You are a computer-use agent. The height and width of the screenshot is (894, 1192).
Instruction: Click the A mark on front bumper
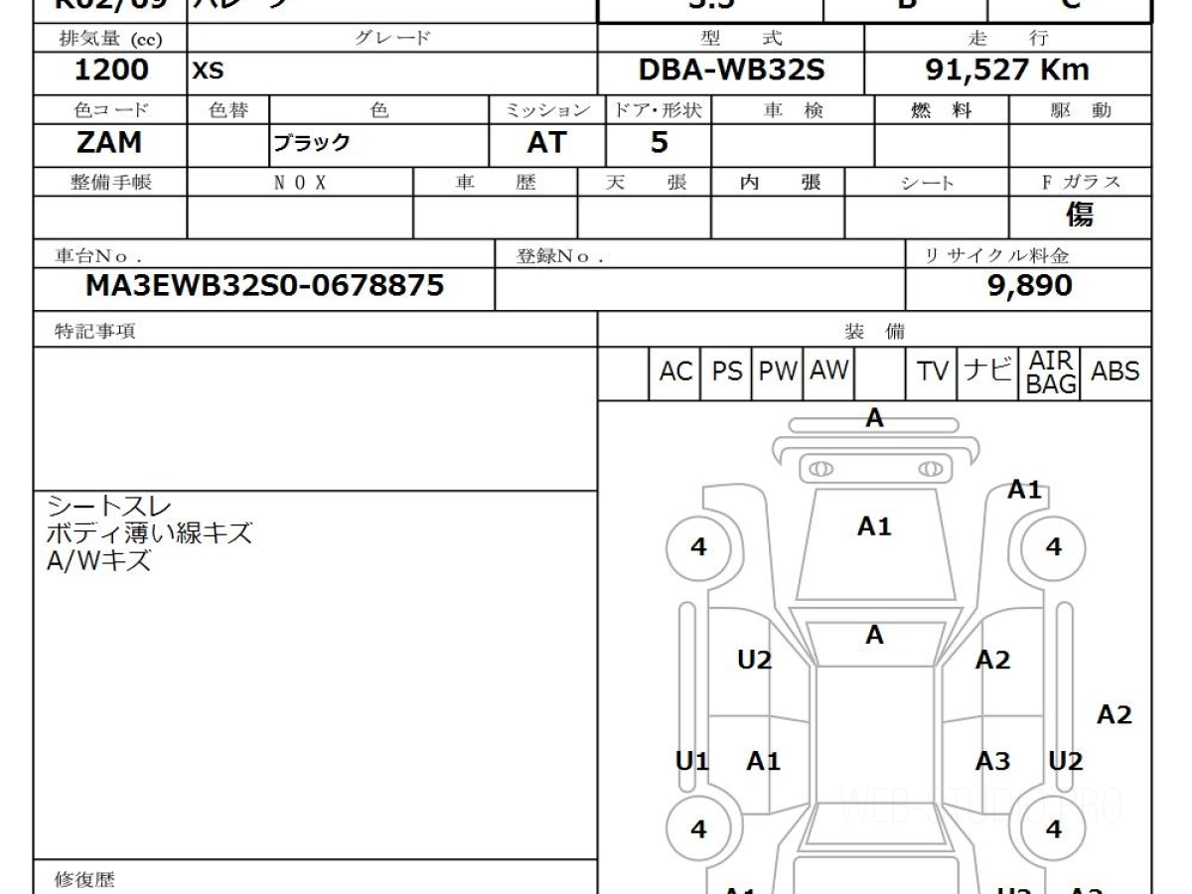(874, 418)
